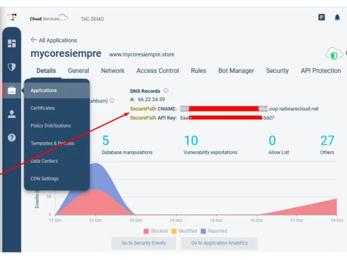Viewport: 347px width, 260px height.
Task: Click the 0 Allow List count
Action: tap(272, 141)
